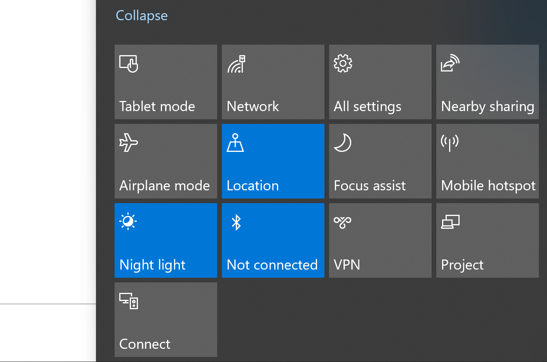
Task: Enable Airplane mode by its label
Action: pos(164,186)
